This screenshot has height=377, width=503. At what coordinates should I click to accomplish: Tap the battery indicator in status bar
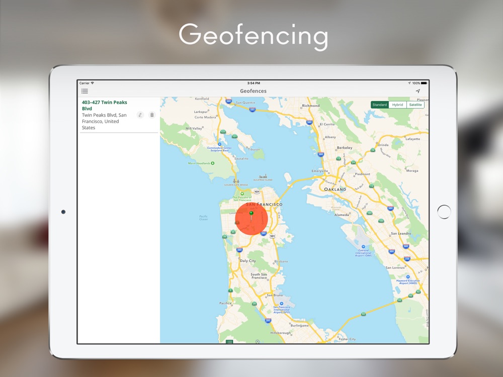pyautogui.click(x=424, y=83)
